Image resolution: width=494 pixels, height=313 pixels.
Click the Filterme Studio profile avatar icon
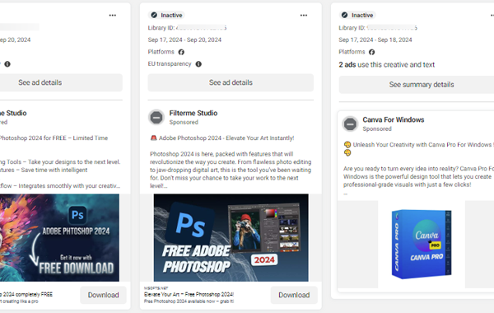(156, 118)
